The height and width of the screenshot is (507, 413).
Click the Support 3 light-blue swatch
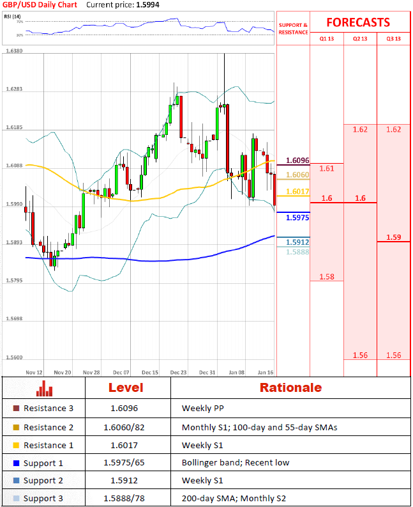[16, 498]
